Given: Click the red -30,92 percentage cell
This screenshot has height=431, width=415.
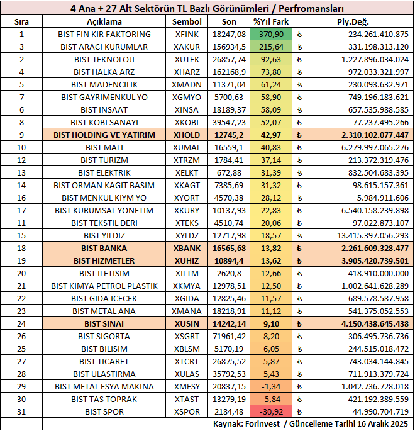Looking at the screenshot, I should pyautogui.click(x=271, y=411).
